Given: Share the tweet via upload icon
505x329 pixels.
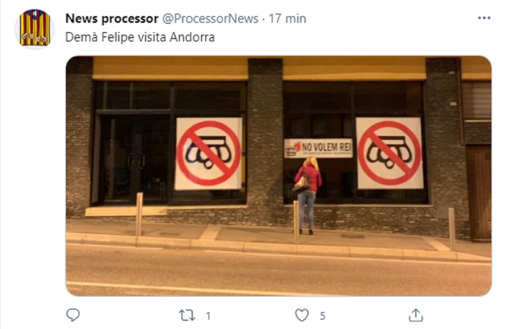Looking at the screenshot, I should [416, 315].
